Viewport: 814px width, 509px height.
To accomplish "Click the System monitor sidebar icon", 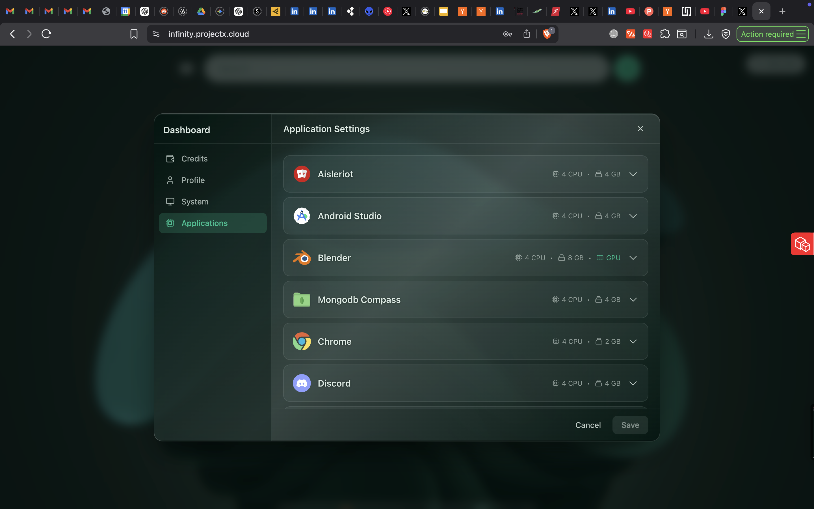I will click(x=170, y=201).
